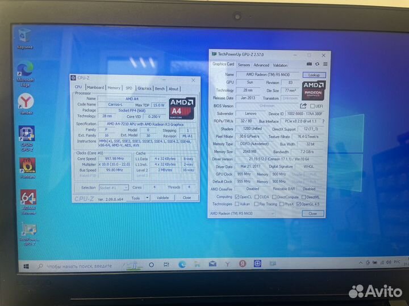This screenshot has height=306, width=409.
Task: Show hidden system tray icons
Action: (x=361, y=263)
